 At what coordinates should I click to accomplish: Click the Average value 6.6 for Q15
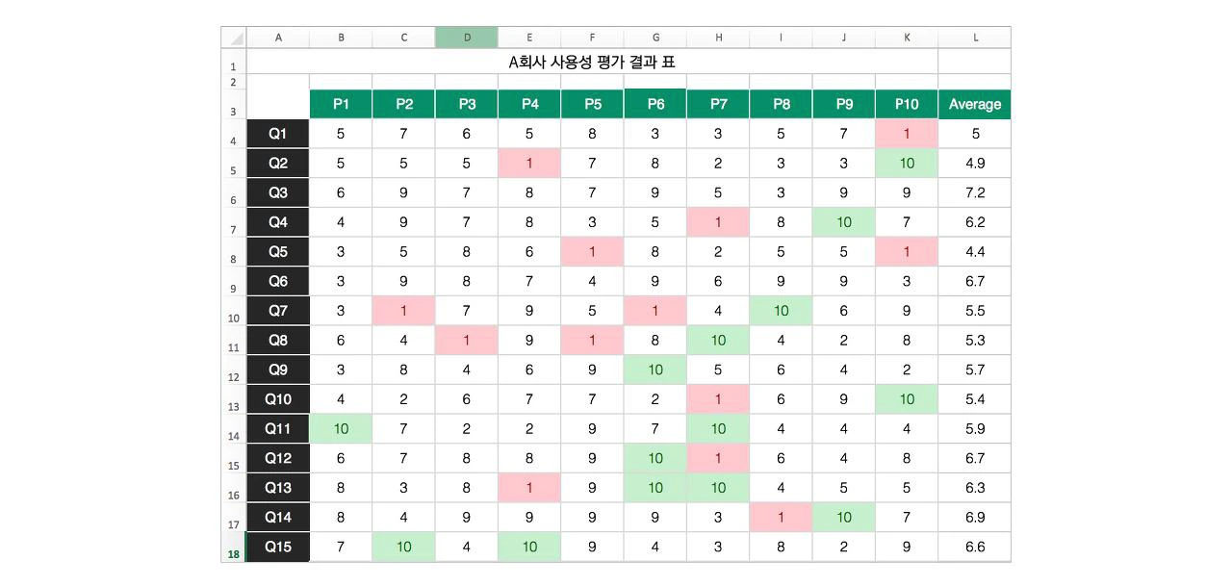tap(975, 547)
